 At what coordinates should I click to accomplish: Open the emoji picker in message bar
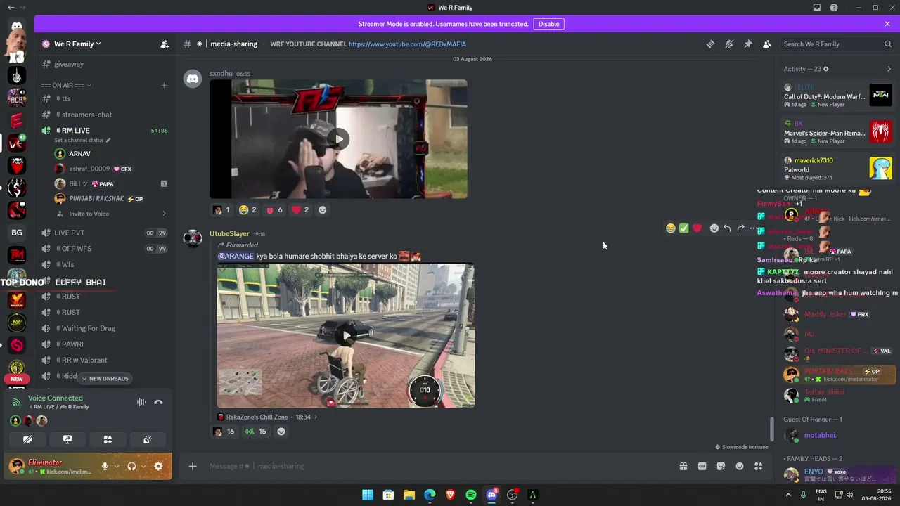(x=740, y=466)
